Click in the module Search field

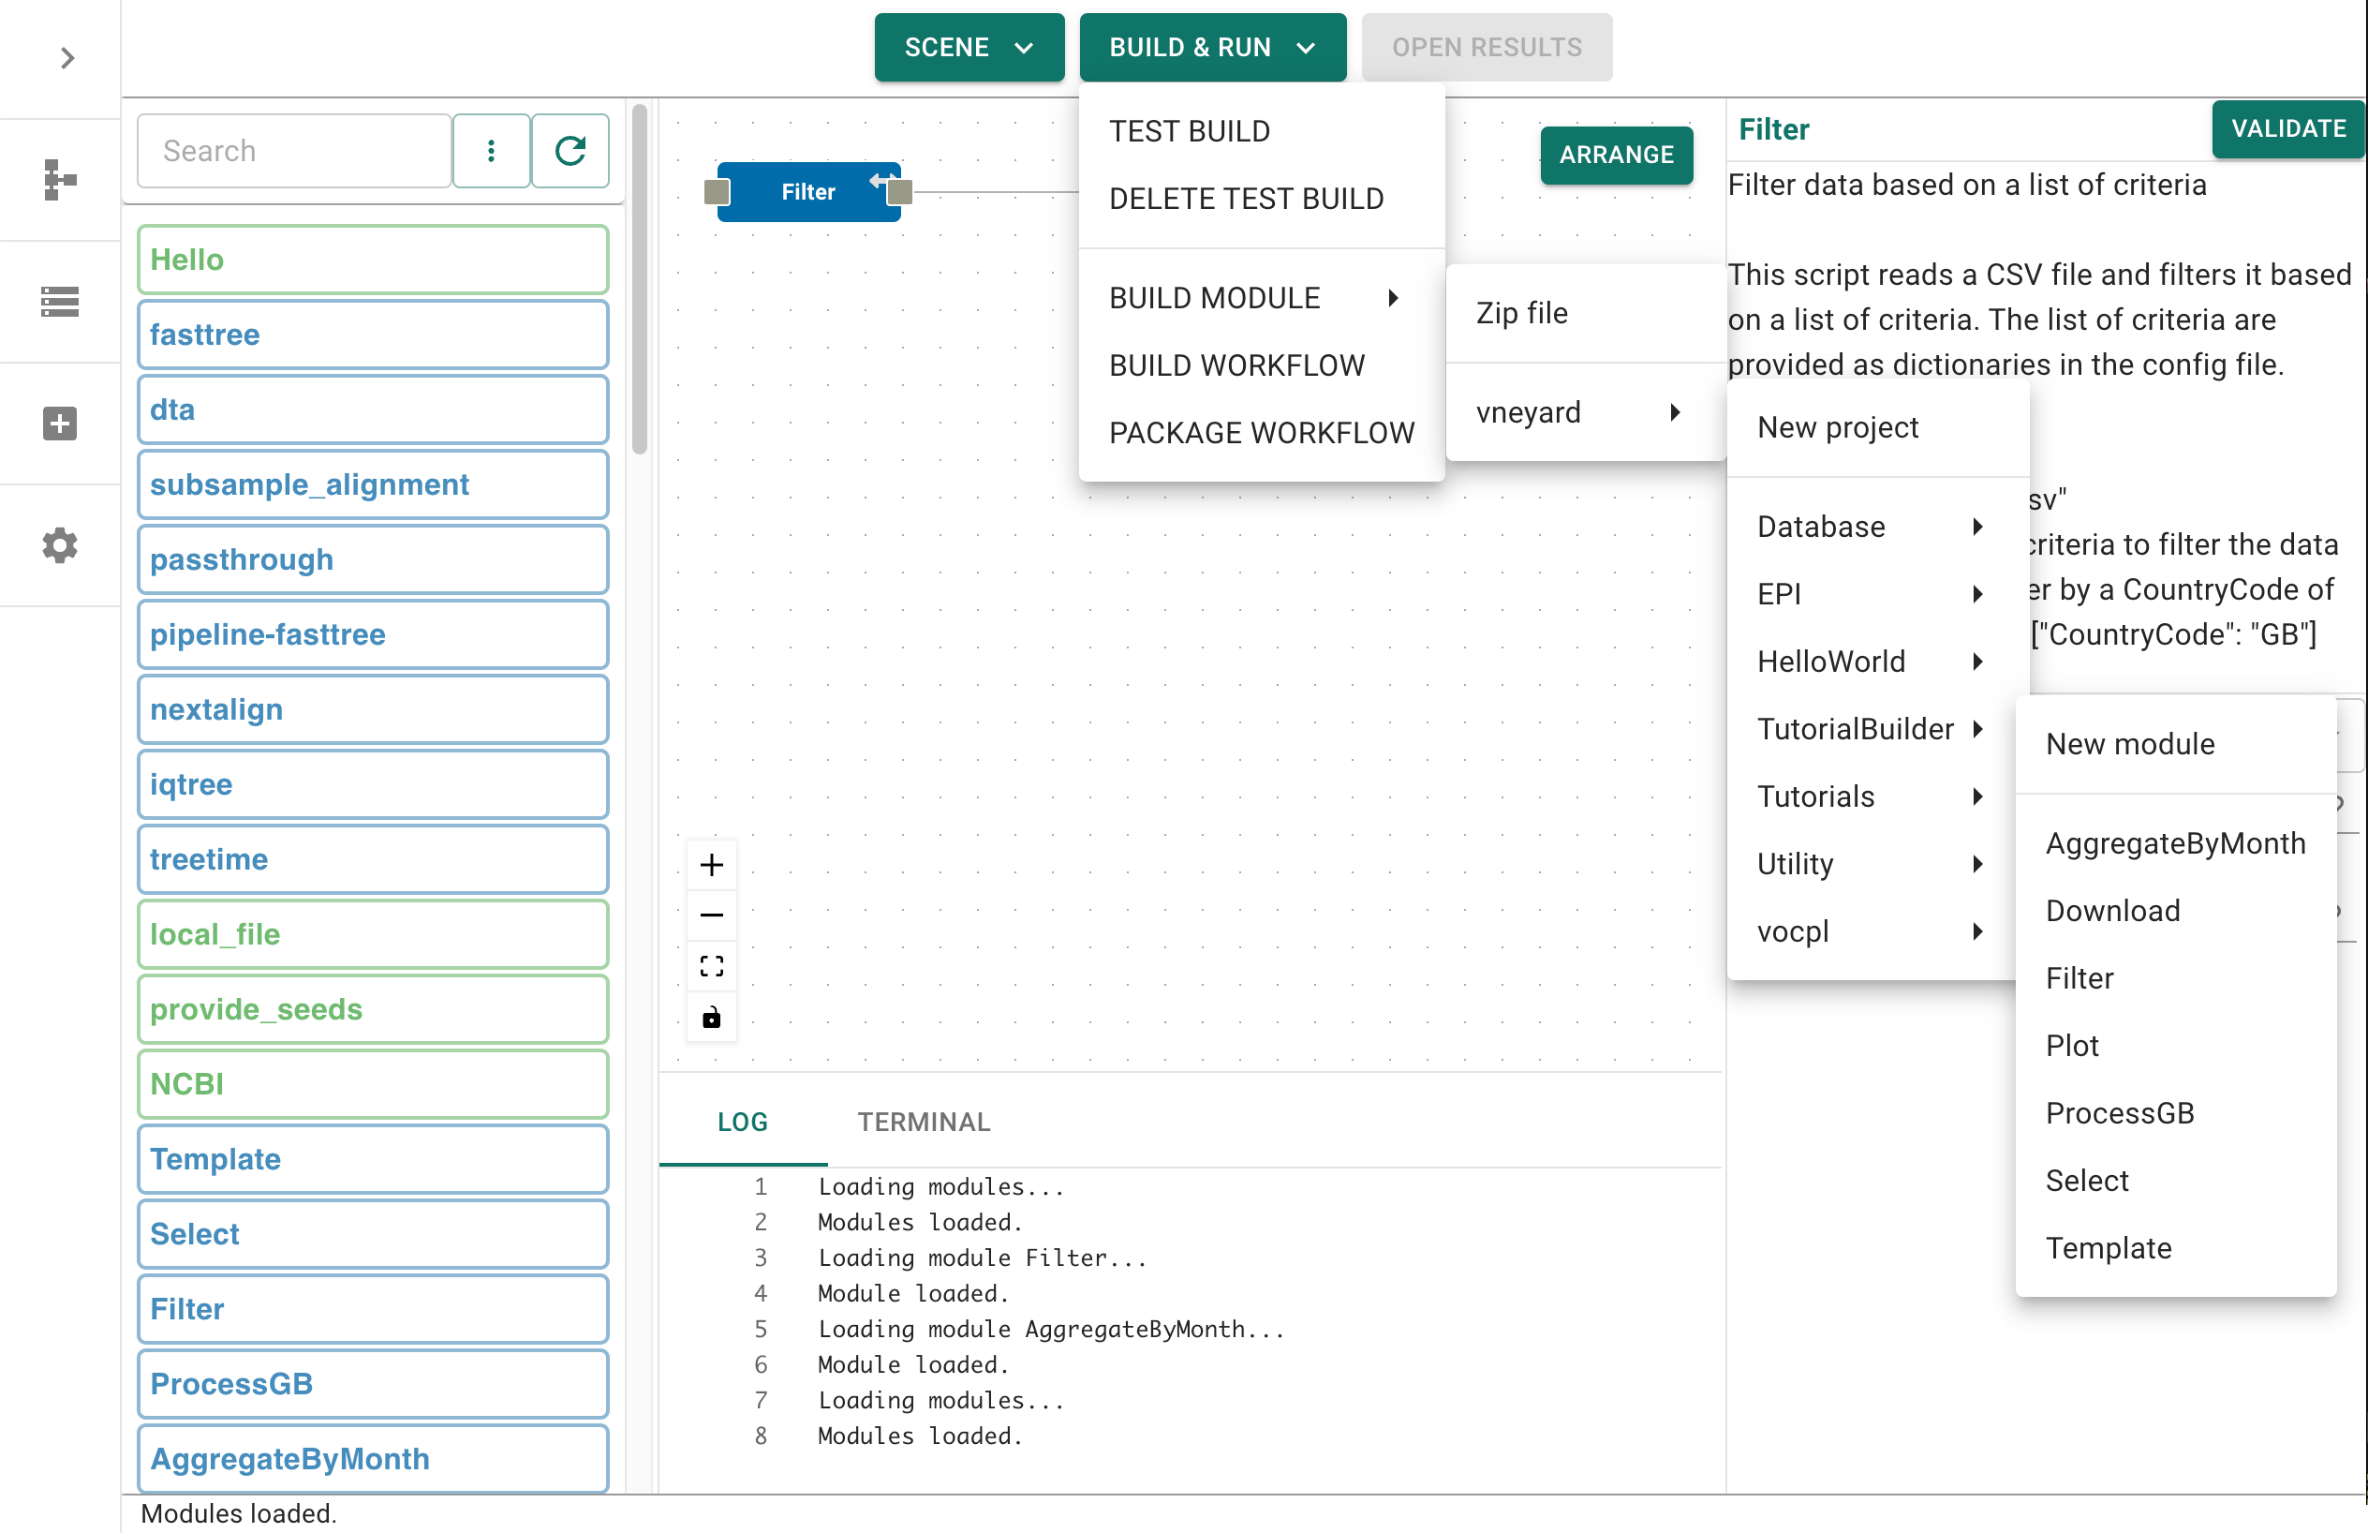pyautogui.click(x=294, y=150)
